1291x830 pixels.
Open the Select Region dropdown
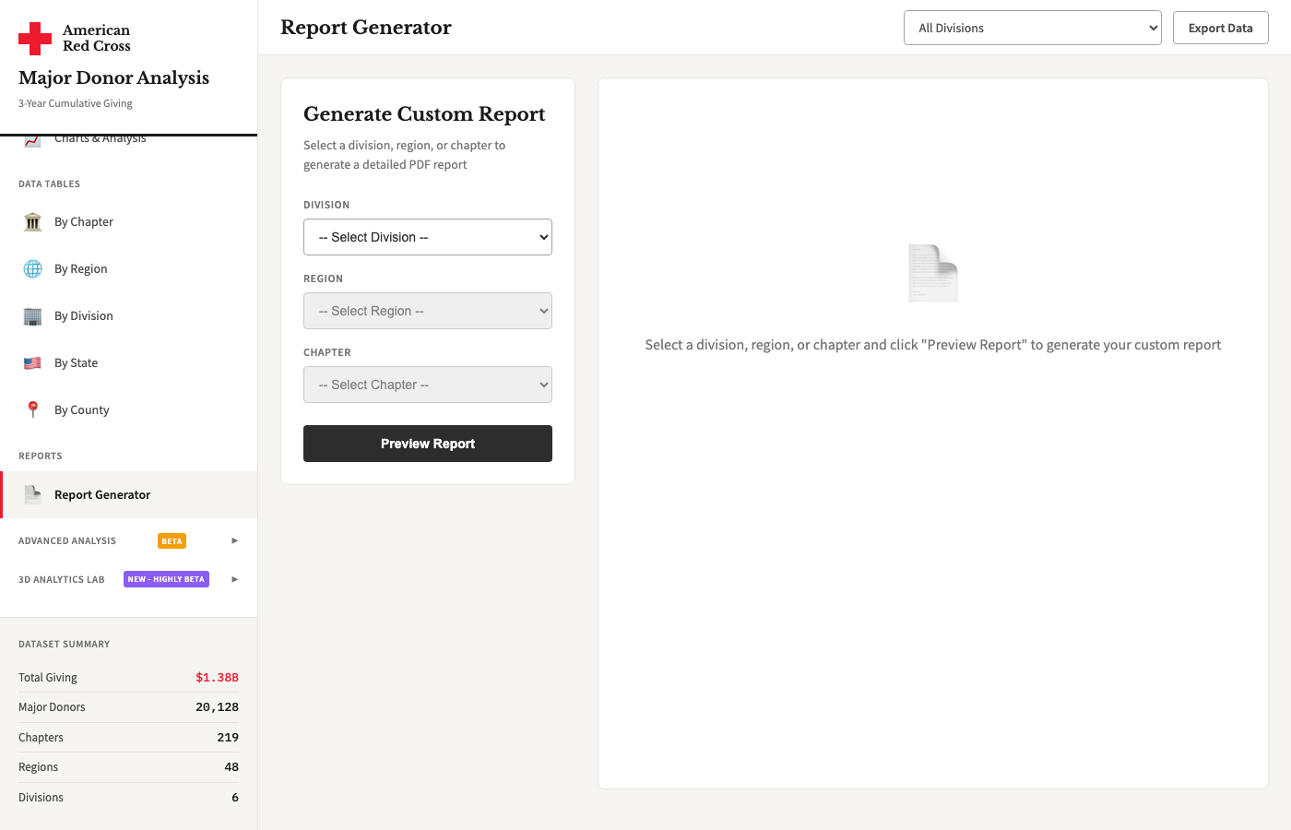[x=428, y=311]
